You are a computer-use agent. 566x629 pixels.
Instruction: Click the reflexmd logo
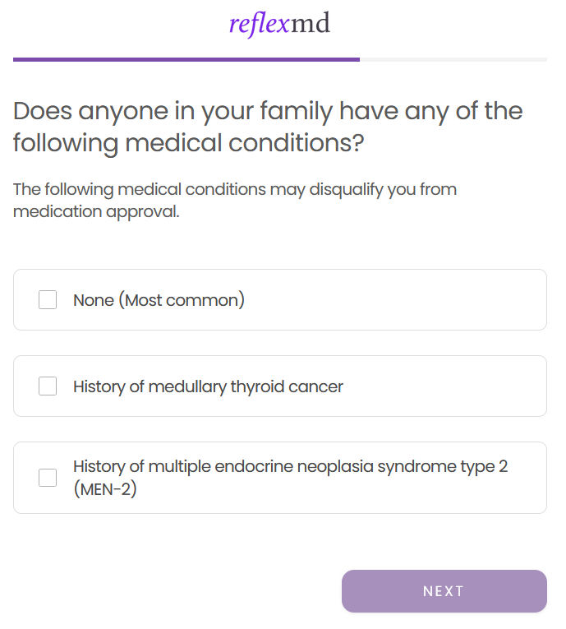coord(279,24)
